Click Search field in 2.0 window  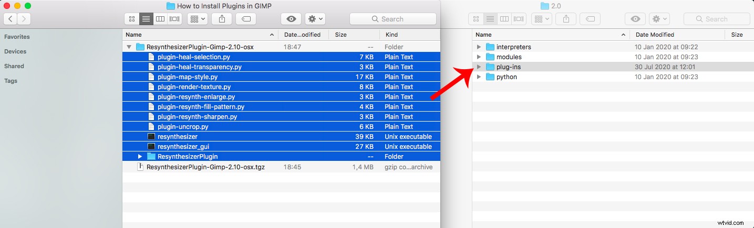[717, 19]
